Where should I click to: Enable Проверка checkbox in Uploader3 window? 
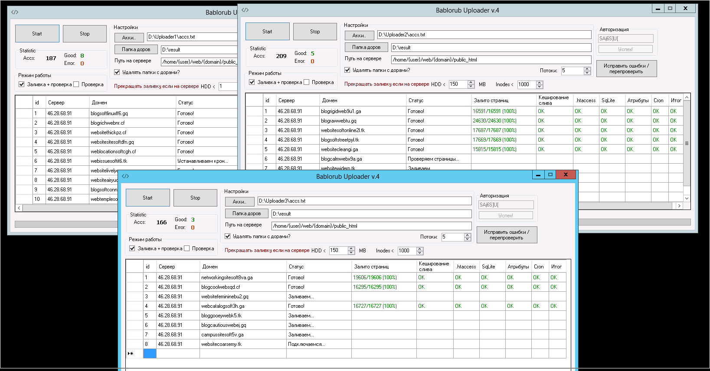click(187, 248)
